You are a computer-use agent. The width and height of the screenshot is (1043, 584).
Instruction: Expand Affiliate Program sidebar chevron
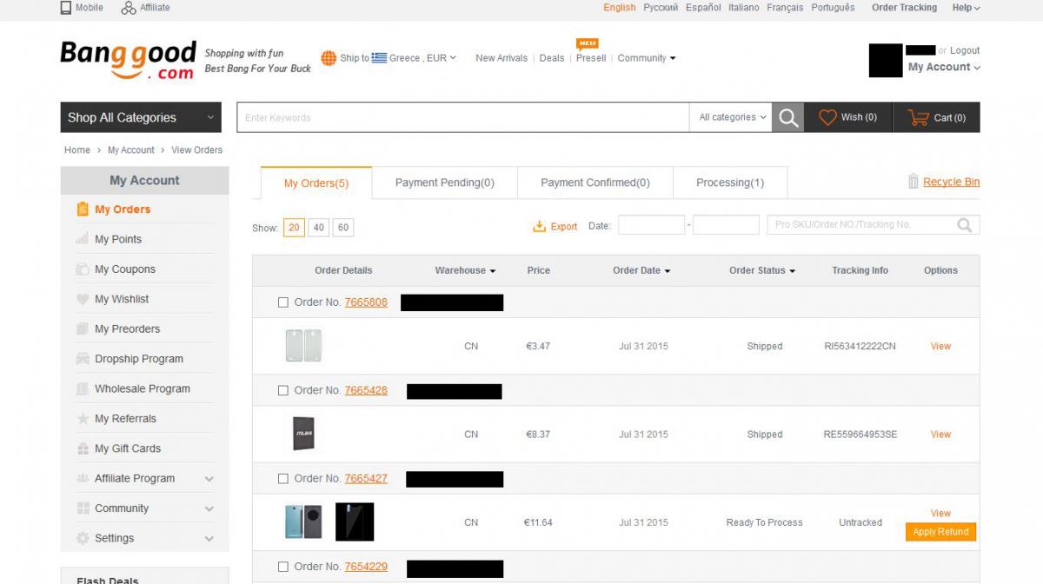coord(209,479)
